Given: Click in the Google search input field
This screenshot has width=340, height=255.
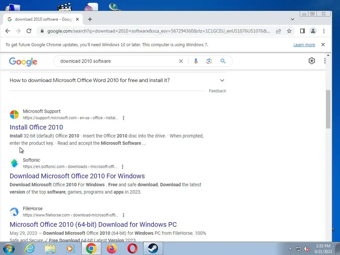Looking at the screenshot, I should pyautogui.click(x=117, y=61).
